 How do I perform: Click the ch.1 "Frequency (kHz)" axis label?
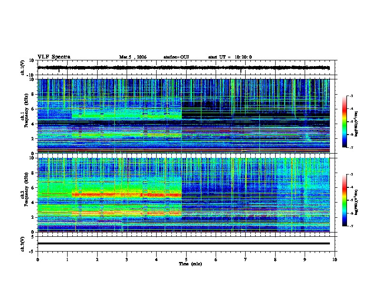[x=26, y=110]
